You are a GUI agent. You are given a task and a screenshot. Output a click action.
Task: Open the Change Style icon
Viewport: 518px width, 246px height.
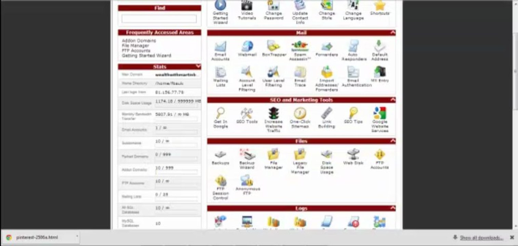tap(327, 5)
